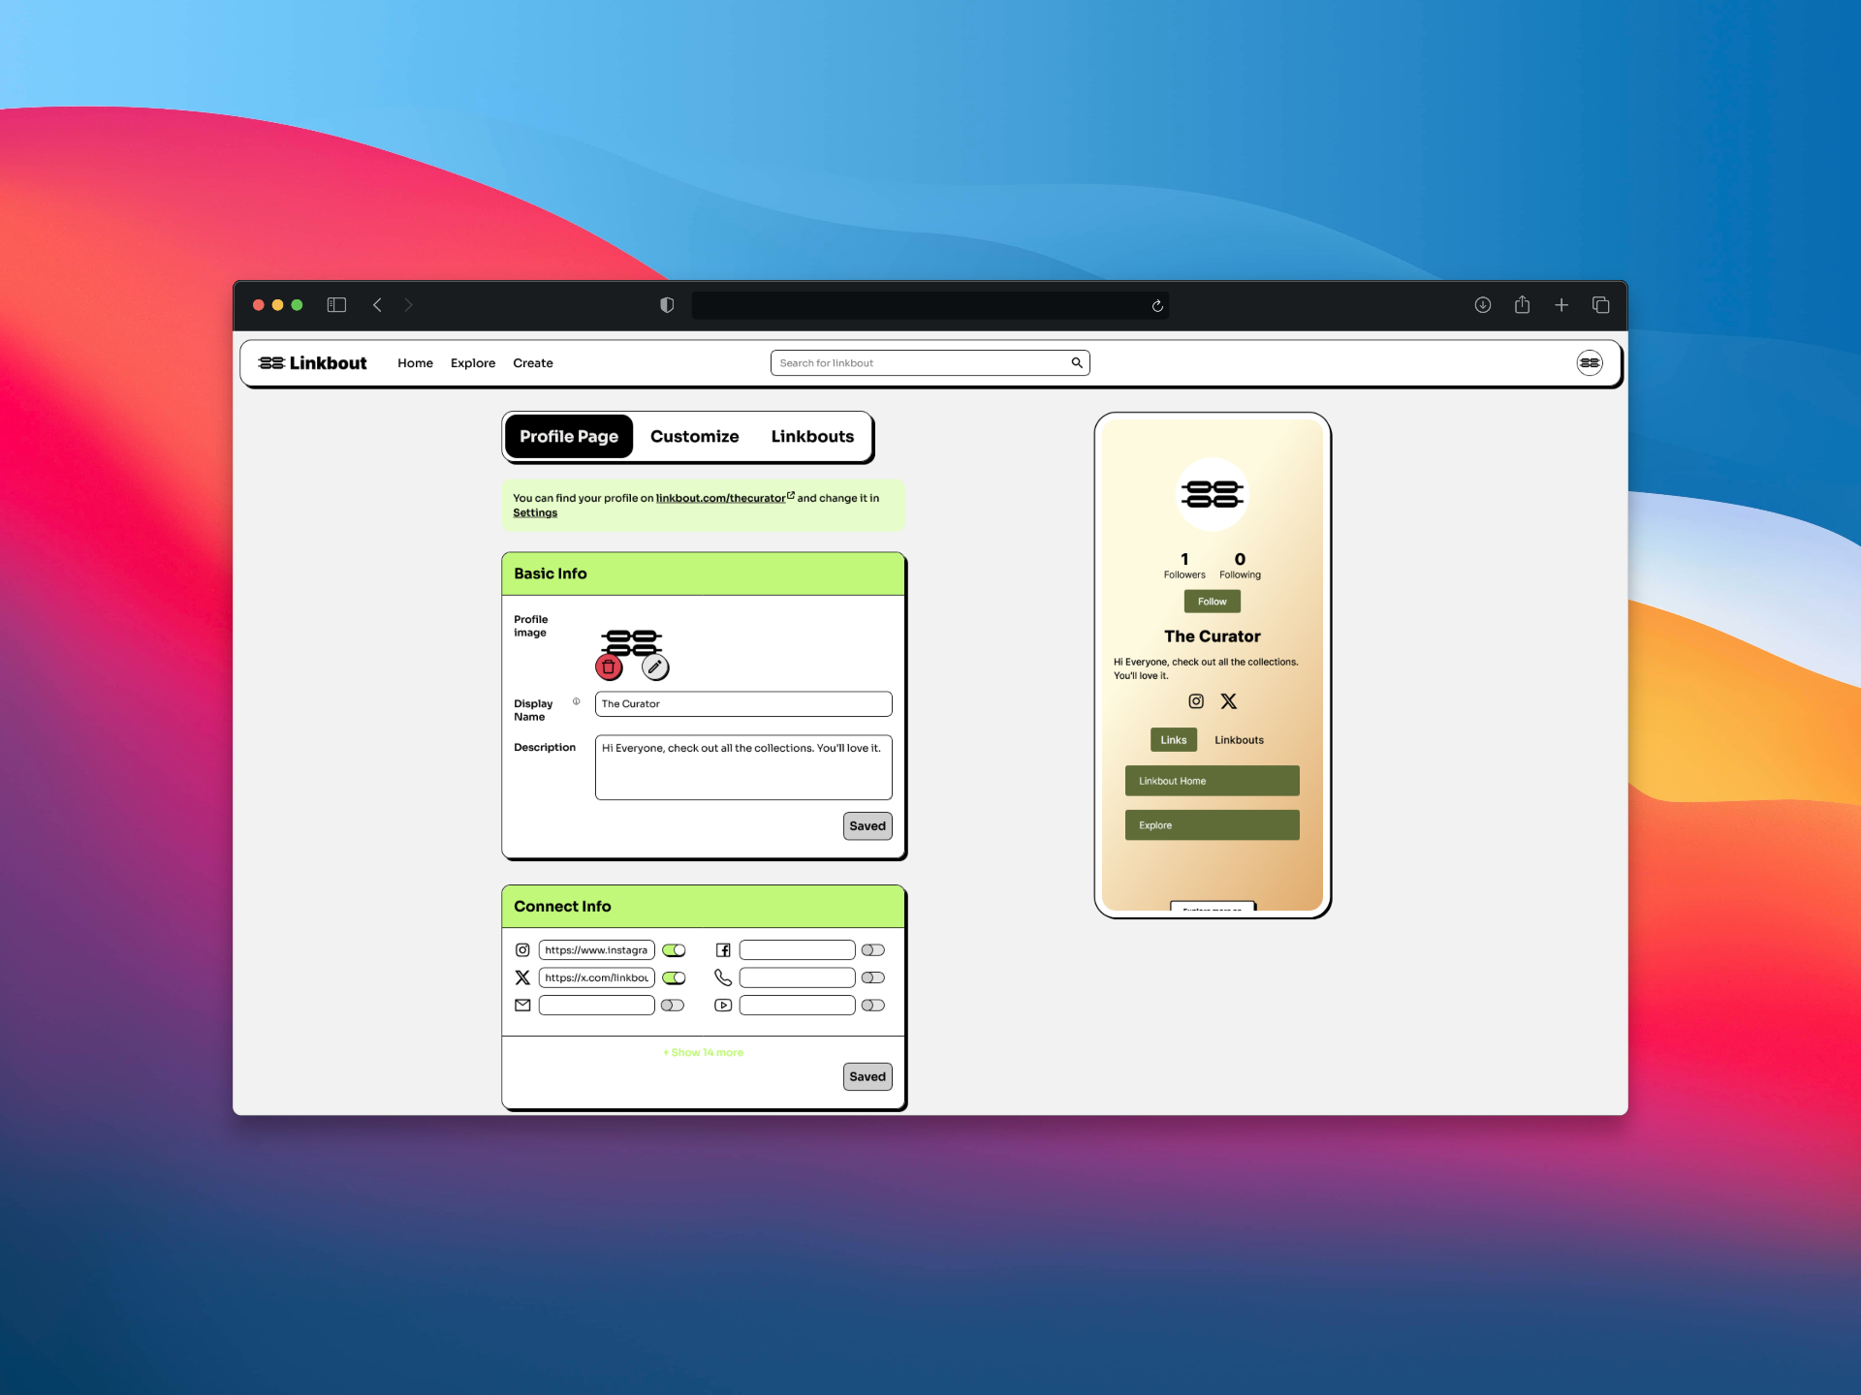Open external link icon beside linkbout.com/thecurator

pyautogui.click(x=791, y=495)
